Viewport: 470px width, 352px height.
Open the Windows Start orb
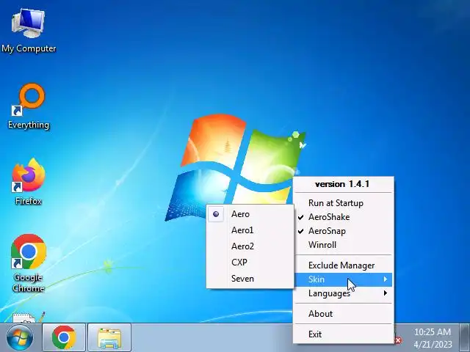20,337
